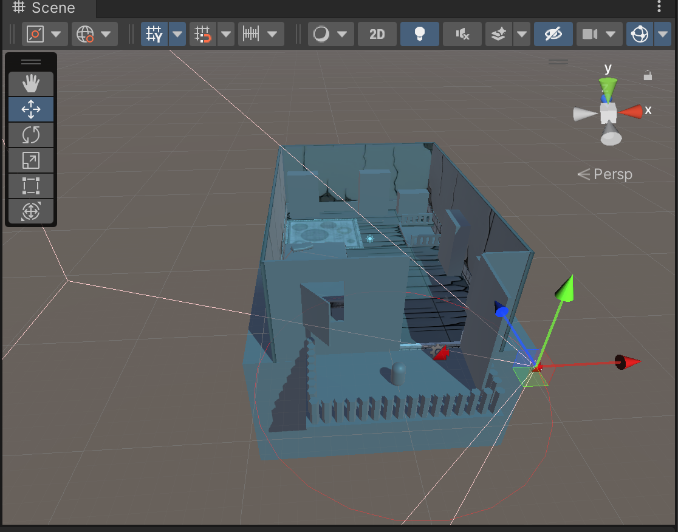Toggle the grid visibility button

[x=154, y=34]
